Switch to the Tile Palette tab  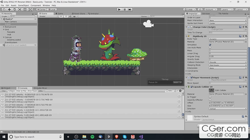[223, 14]
